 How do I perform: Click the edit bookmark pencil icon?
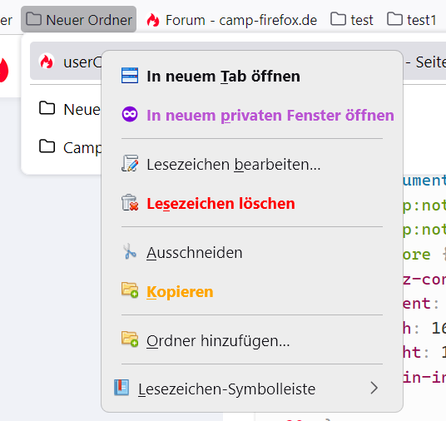click(x=130, y=164)
